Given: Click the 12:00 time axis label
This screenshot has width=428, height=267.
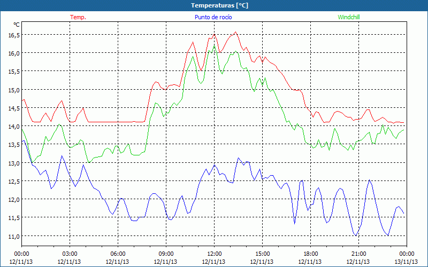Looking at the screenshot, I should 214,254.
